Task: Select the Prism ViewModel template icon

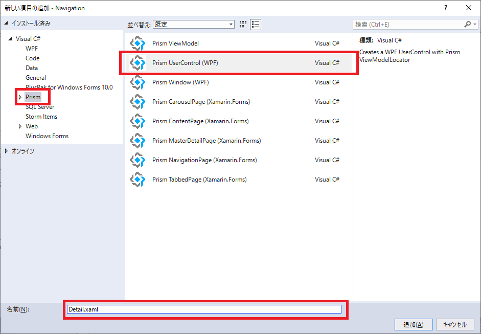Action: coord(137,43)
